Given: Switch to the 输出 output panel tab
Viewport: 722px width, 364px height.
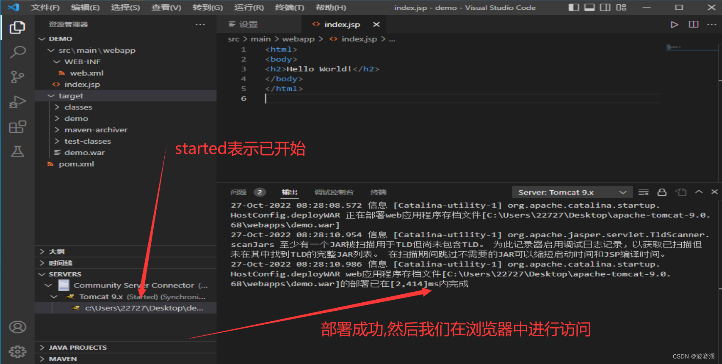Looking at the screenshot, I should coord(290,192).
